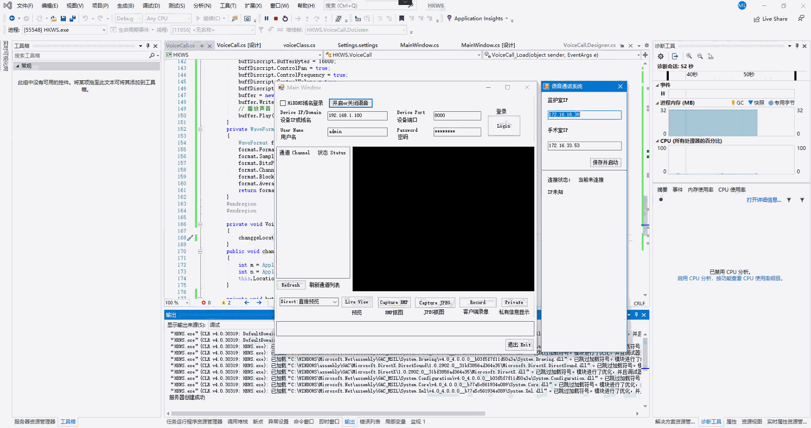Screen dimensions: 811x428
Task: Select the 内存使用率 diagnostics tab
Action: (x=700, y=190)
